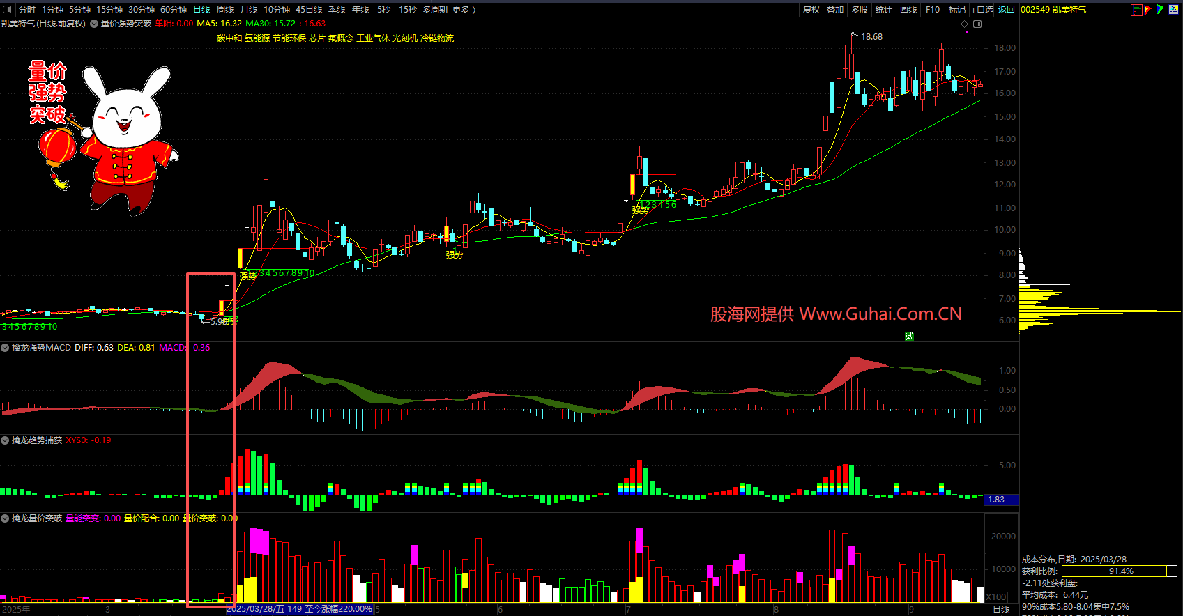Screen dimensions: 1183x616
Task: Click the green 减 marker on chart
Action: click(x=909, y=336)
